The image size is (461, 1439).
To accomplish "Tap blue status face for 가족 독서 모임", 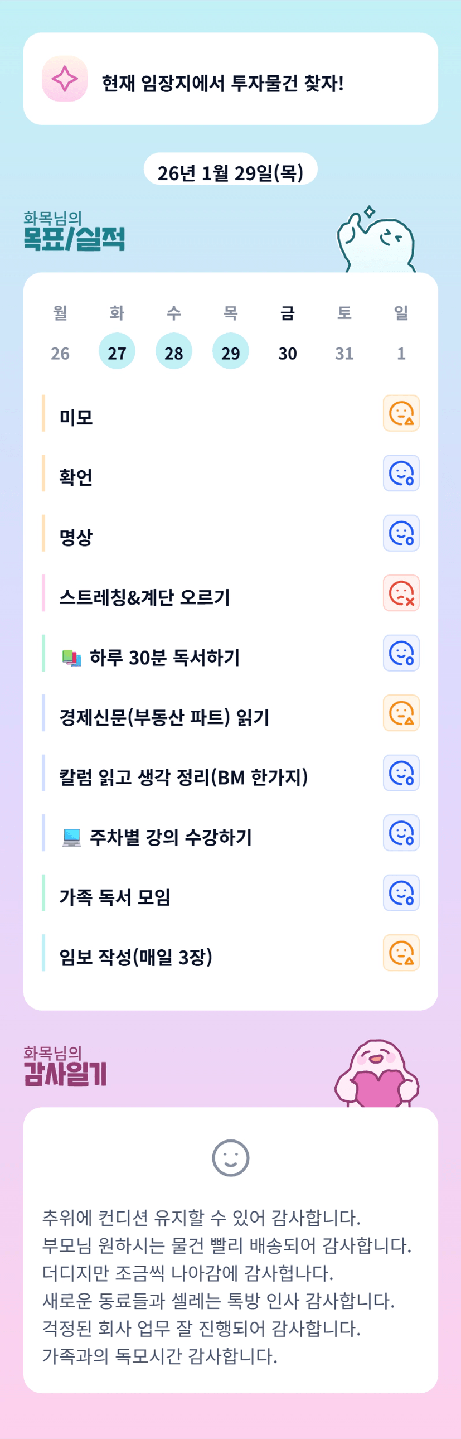I will click(x=401, y=892).
